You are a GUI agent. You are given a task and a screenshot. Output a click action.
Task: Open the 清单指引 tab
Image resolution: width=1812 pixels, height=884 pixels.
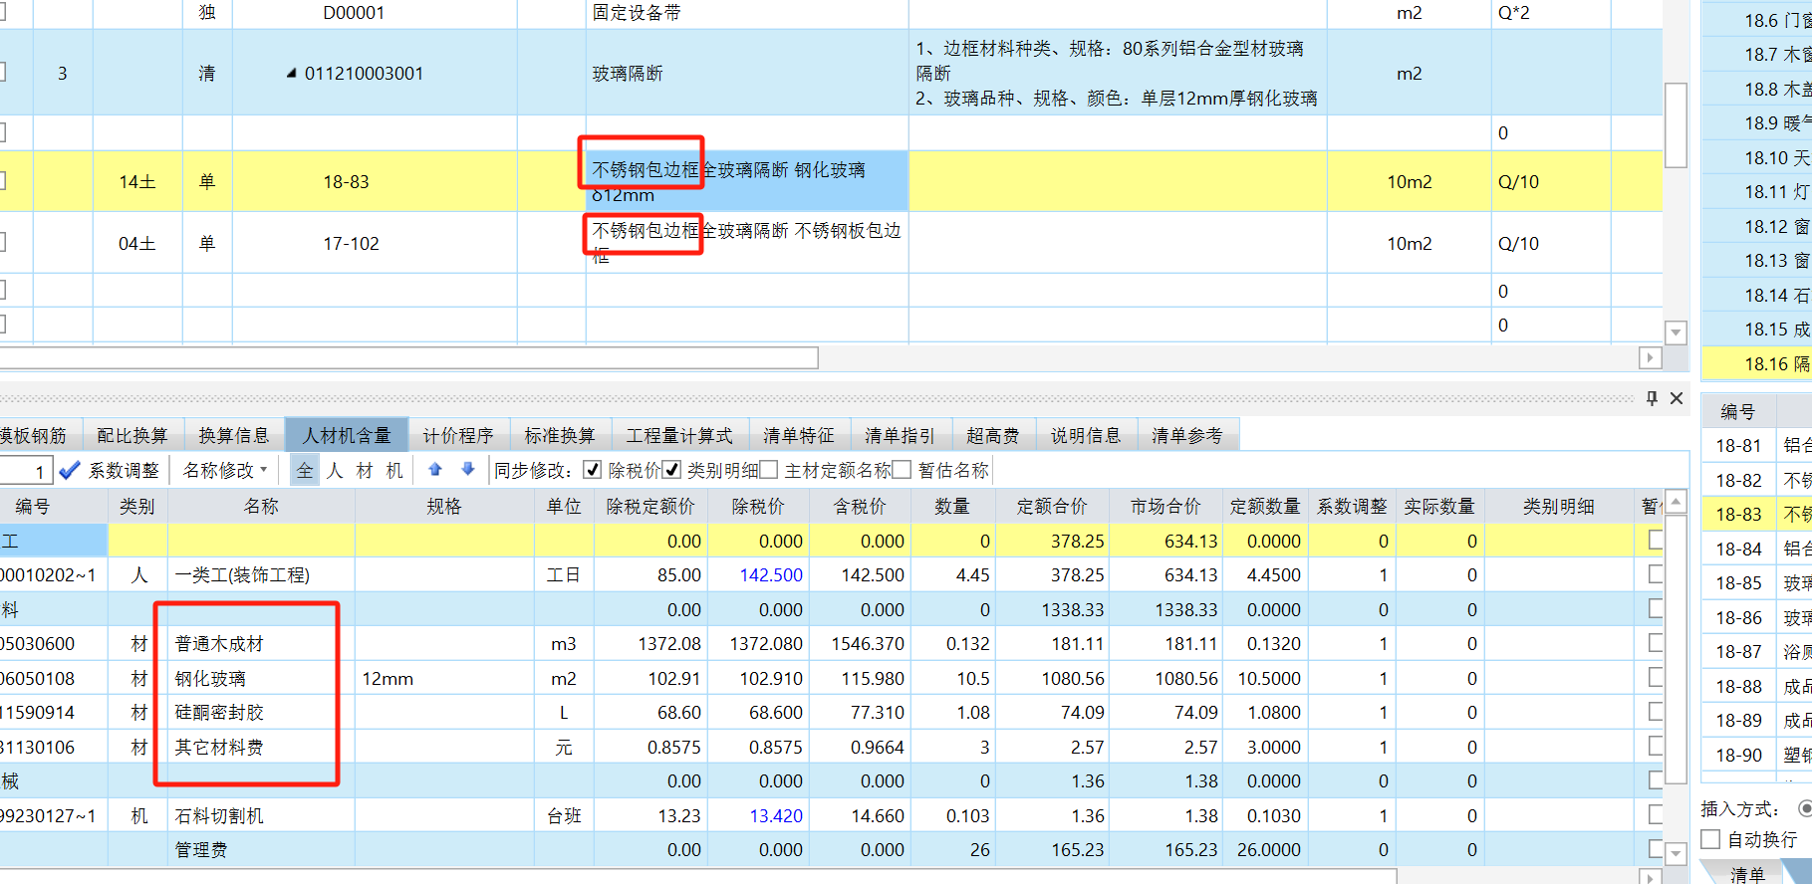tap(901, 435)
